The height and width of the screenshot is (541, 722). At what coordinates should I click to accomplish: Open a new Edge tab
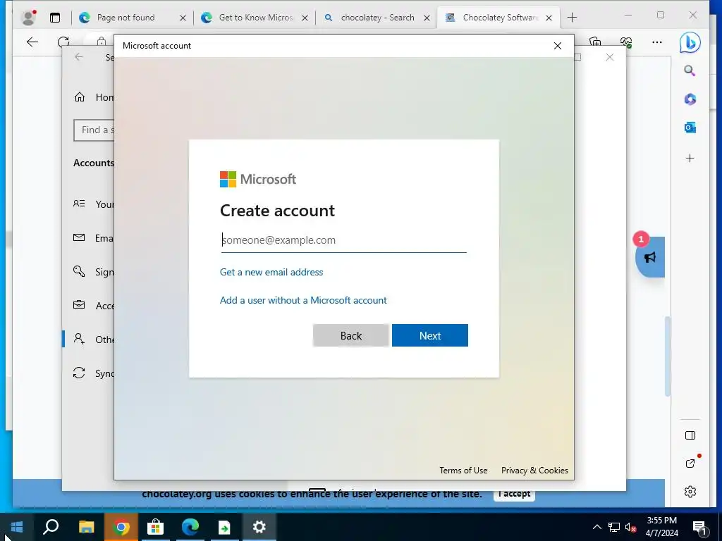point(572,18)
